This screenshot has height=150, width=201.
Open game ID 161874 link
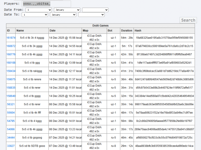pos(11,38)
